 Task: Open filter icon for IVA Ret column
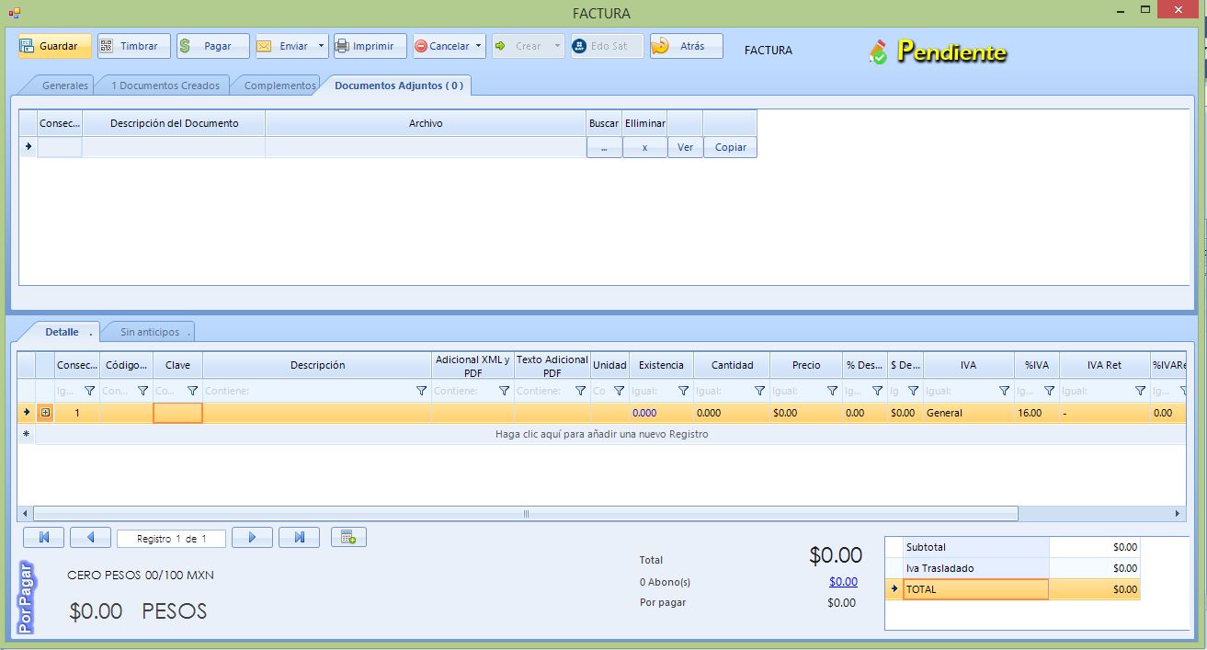(x=1140, y=391)
